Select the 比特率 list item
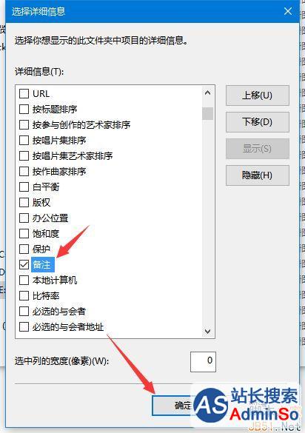The width and height of the screenshot is (305, 433). coord(46,296)
